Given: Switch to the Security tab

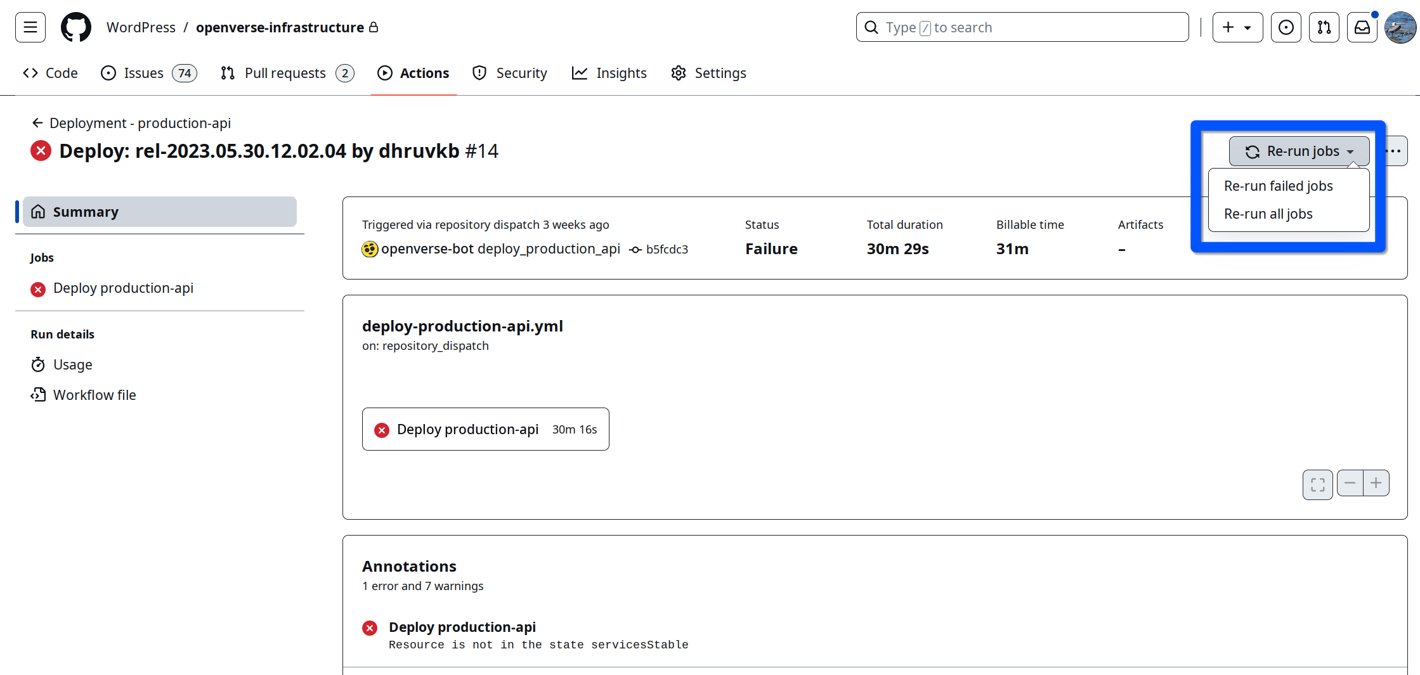Looking at the screenshot, I should (509, 73).
